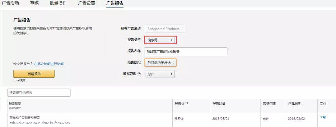Download the 2018/08/02 report file

click(x=323, y=118)
